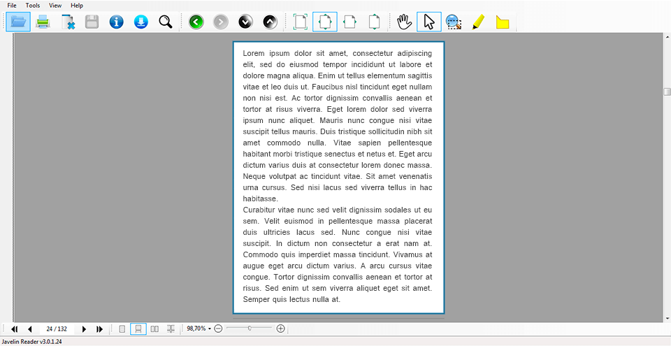Jump to the last page
671x346 pixels.
click(x=100, y=329)
